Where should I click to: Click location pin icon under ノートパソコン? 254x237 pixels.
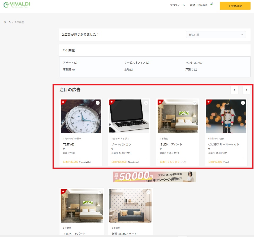(x=112, y=149)
